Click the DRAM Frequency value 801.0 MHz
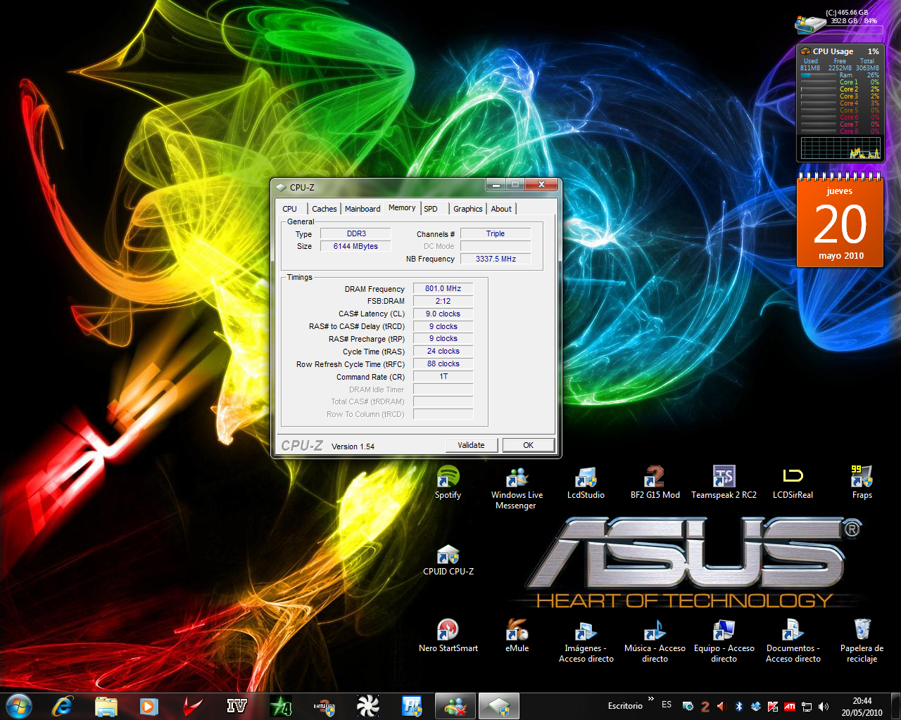901x720 pixels. coord(443,288)
